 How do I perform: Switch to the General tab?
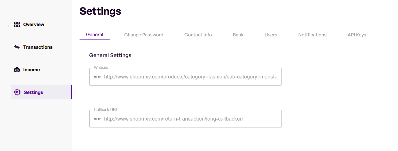click(x=95, y=35)
